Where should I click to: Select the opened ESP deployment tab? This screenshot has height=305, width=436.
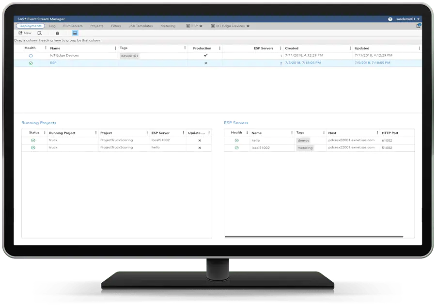pos(192,26)
